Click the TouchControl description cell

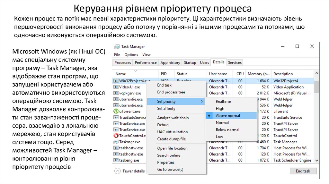285,136
